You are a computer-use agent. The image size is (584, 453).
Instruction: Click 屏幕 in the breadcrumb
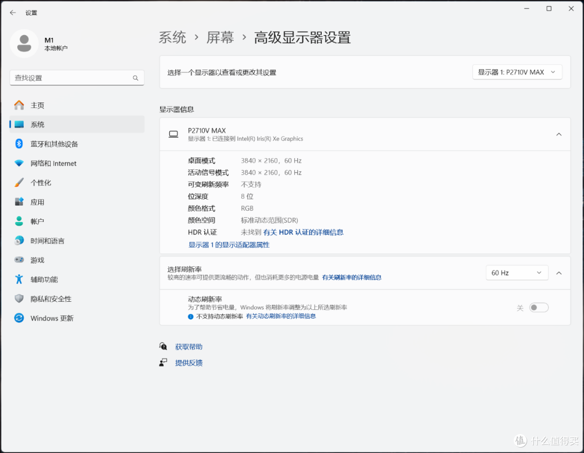coord(220,38)
